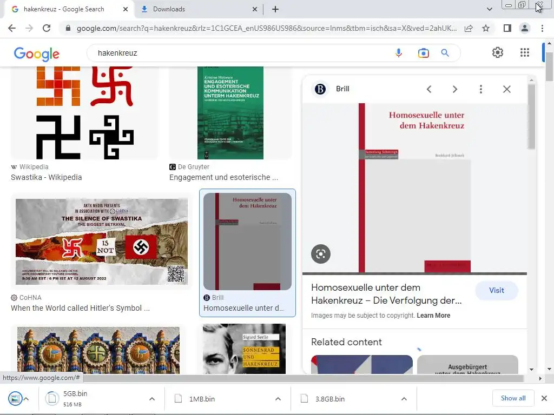The image size is (554, 415).
Task: Click the horizontal scrollbar right arrow
Action: pyautogui.click(x=540, y=378)
